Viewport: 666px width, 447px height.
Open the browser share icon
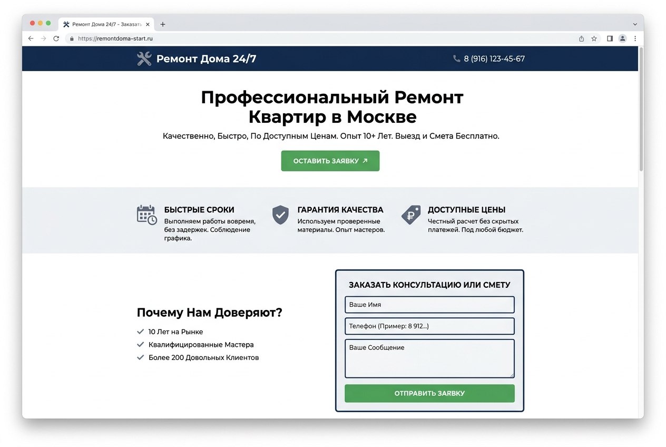point(582,38)
